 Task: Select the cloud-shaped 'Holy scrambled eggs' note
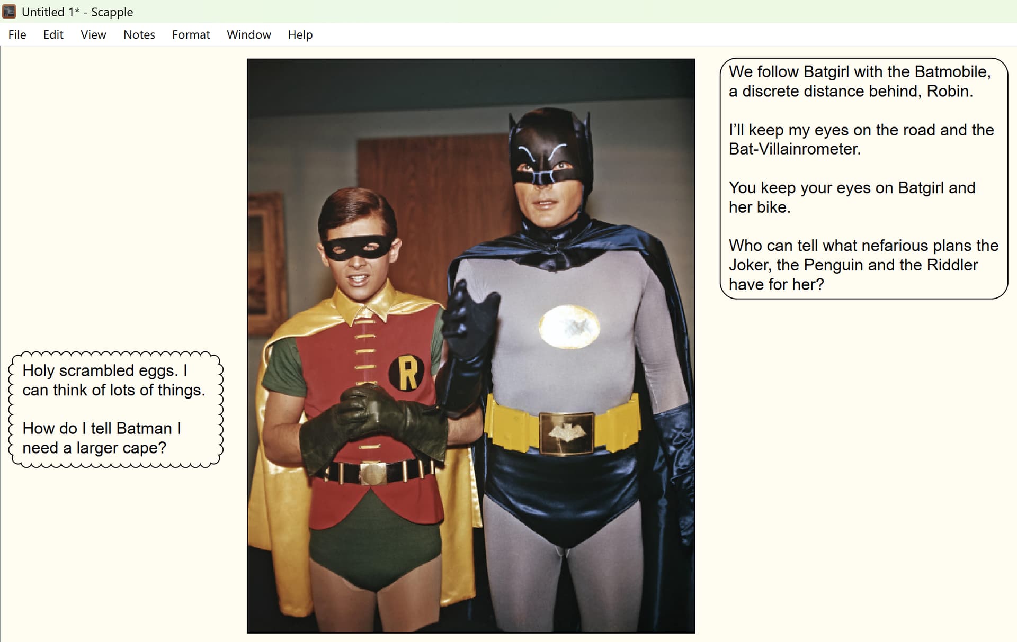coord(116,409)
